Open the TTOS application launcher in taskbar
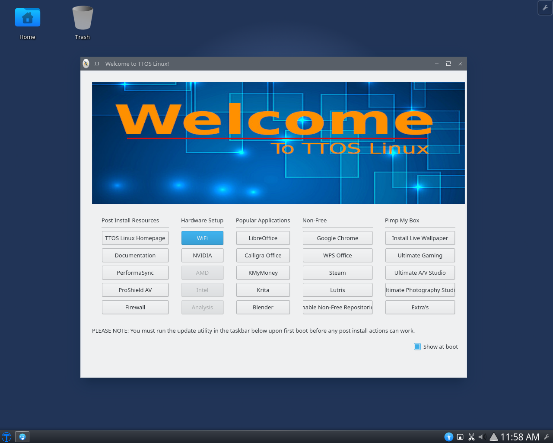Image resolution: width=553 pixels, height=443 pixels. click(6, 437)
